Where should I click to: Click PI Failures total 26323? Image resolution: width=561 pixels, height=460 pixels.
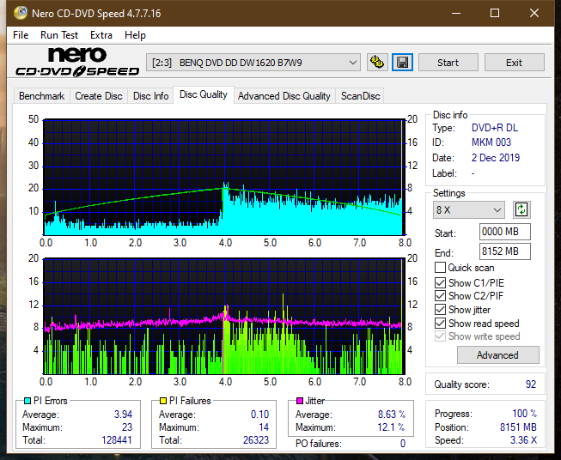(x=256, y=440)
